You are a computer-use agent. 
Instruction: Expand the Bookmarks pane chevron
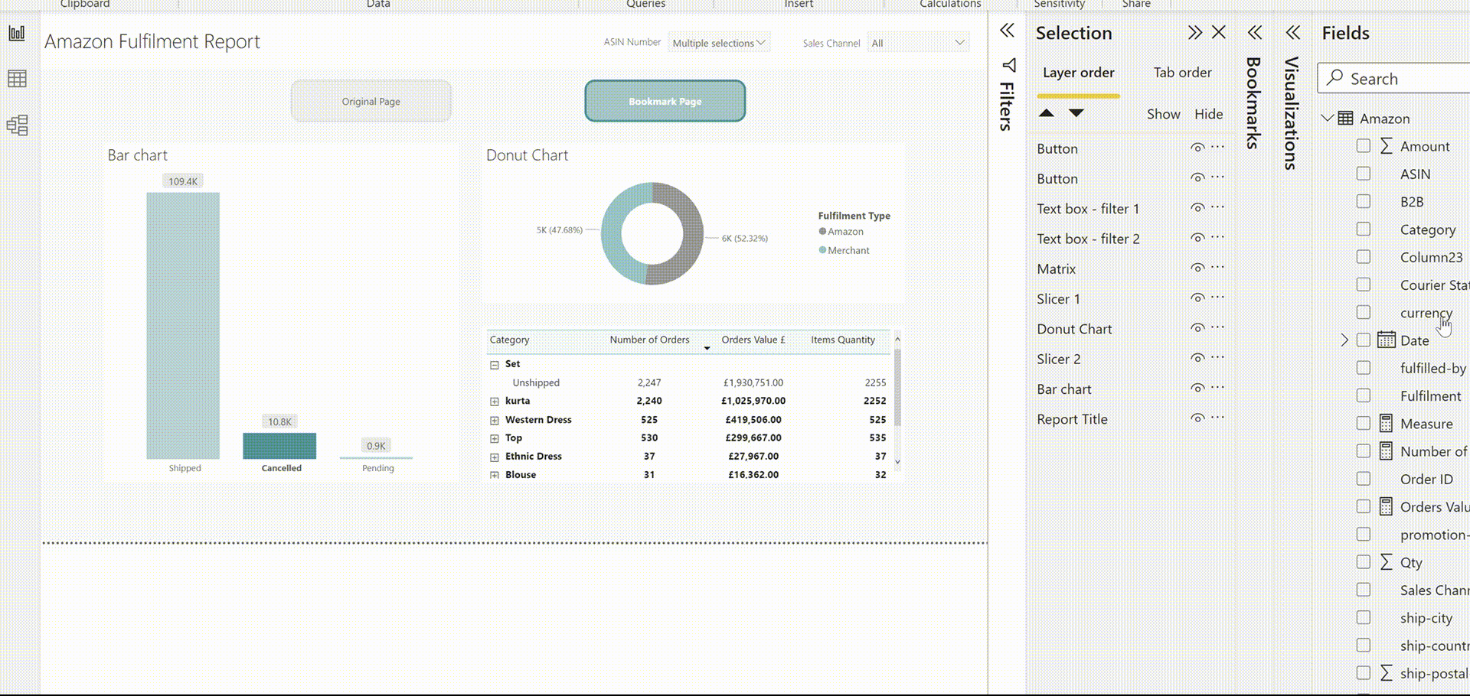click(1254, 32)
